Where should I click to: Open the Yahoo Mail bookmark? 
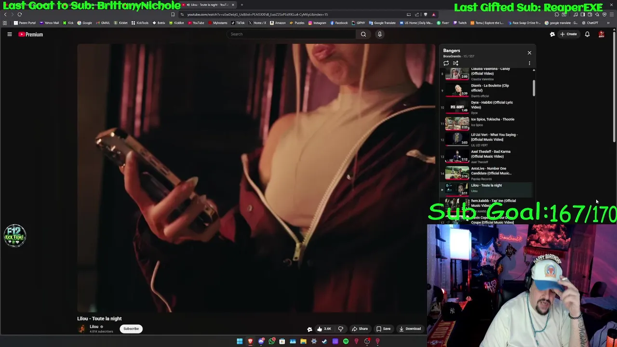[x=50, y=23]
